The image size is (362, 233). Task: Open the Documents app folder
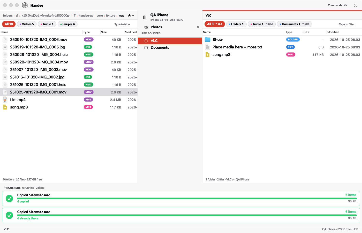(170, 47)
